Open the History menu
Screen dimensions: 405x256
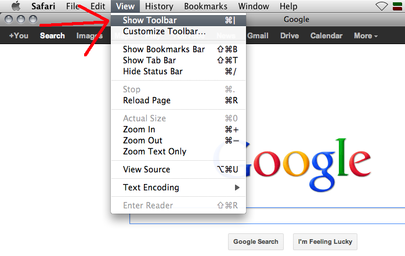pos(159,6)
